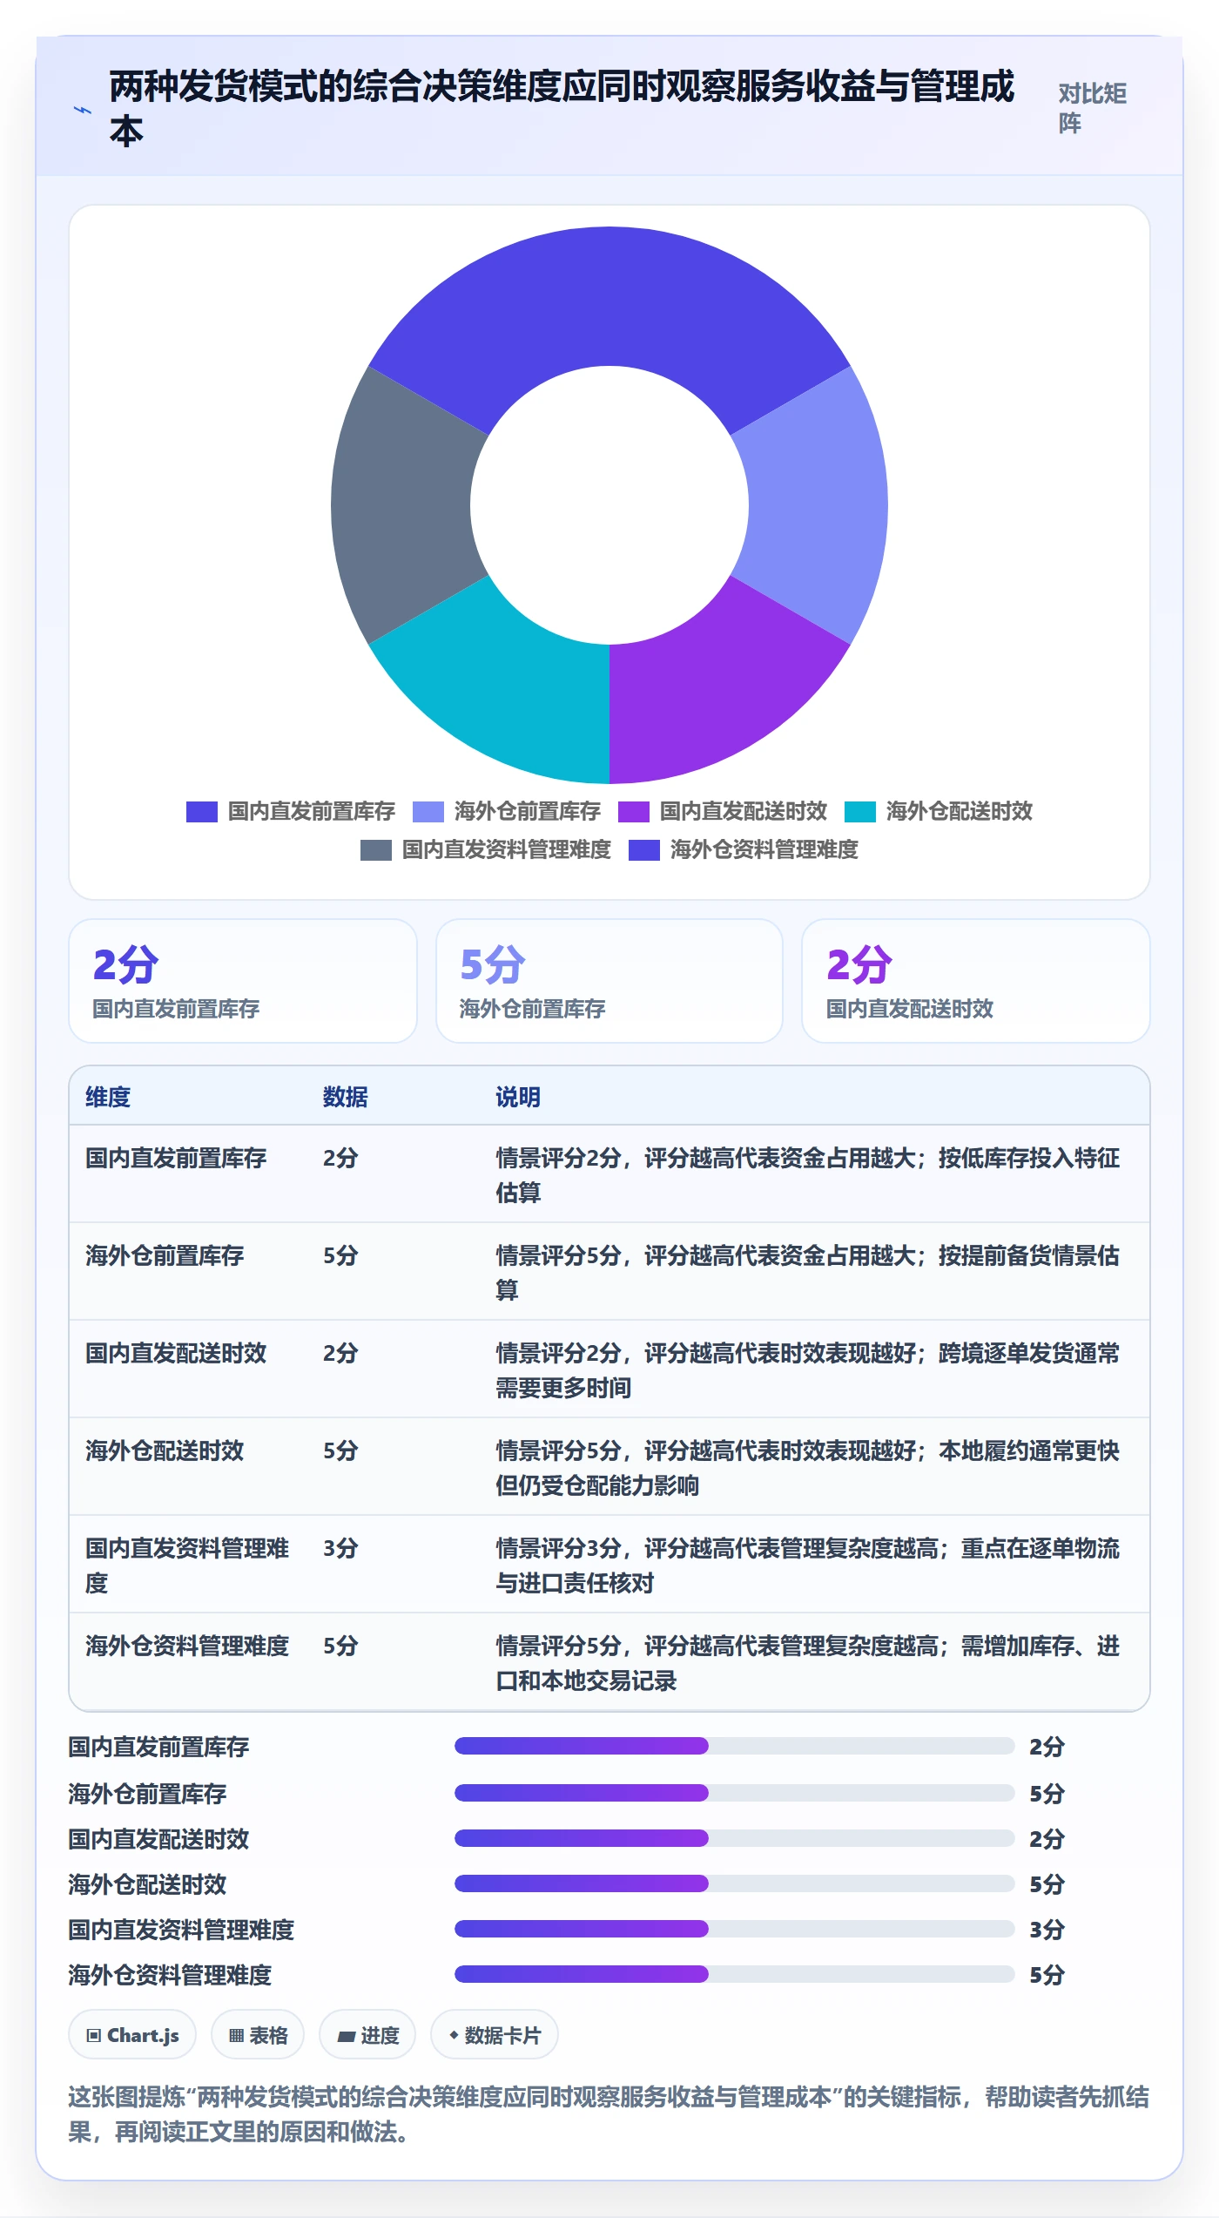Click the 表格 chip grid icon

pyautogui.click(x=236, y=2036)
